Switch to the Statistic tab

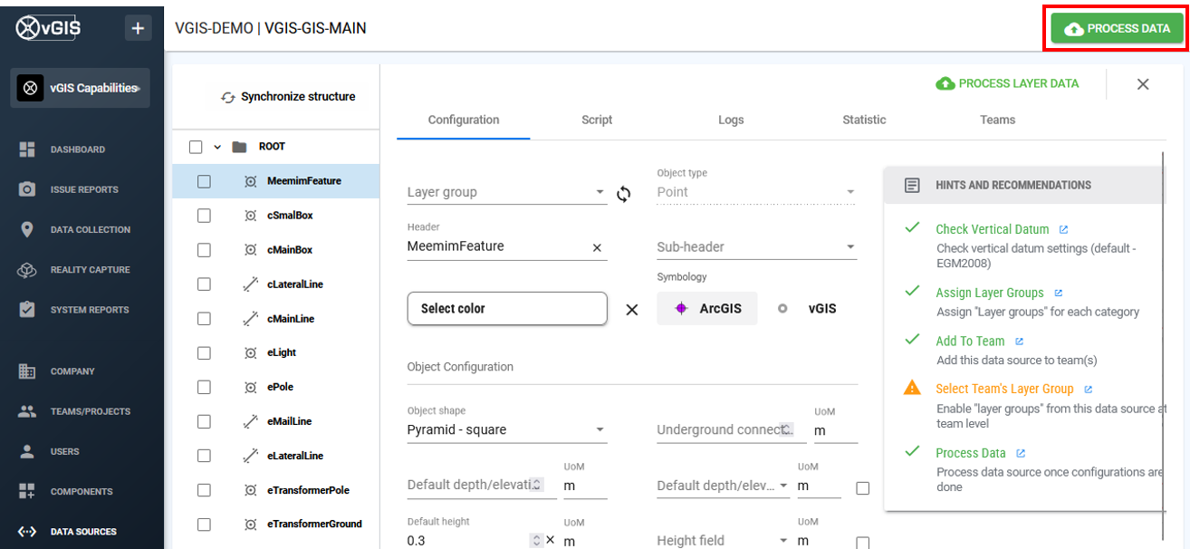(x=864, y=120)
